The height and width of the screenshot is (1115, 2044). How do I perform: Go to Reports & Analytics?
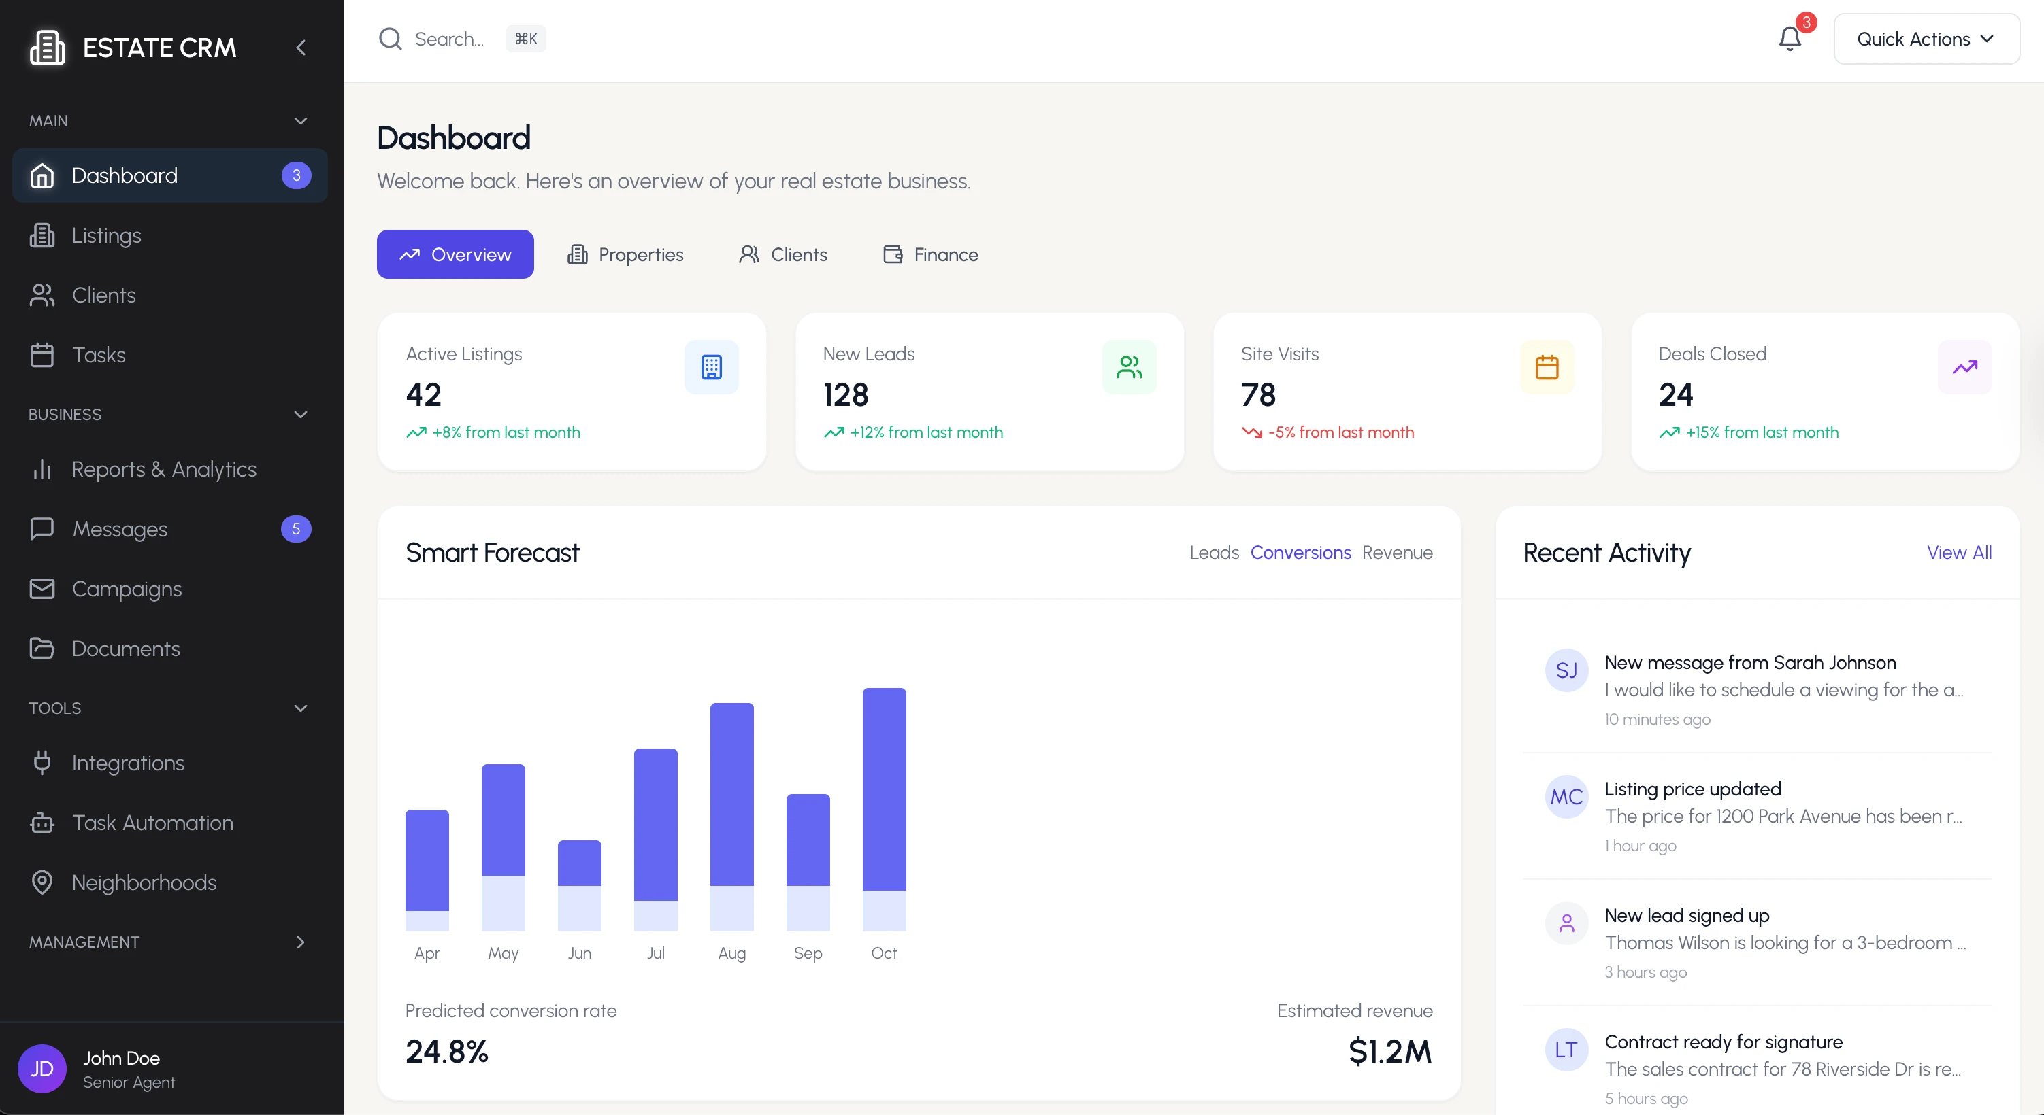163,470
